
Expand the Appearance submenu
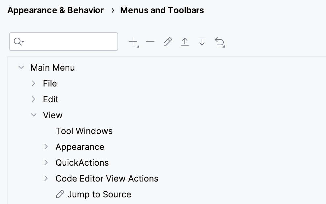click(x=46, y=147)
